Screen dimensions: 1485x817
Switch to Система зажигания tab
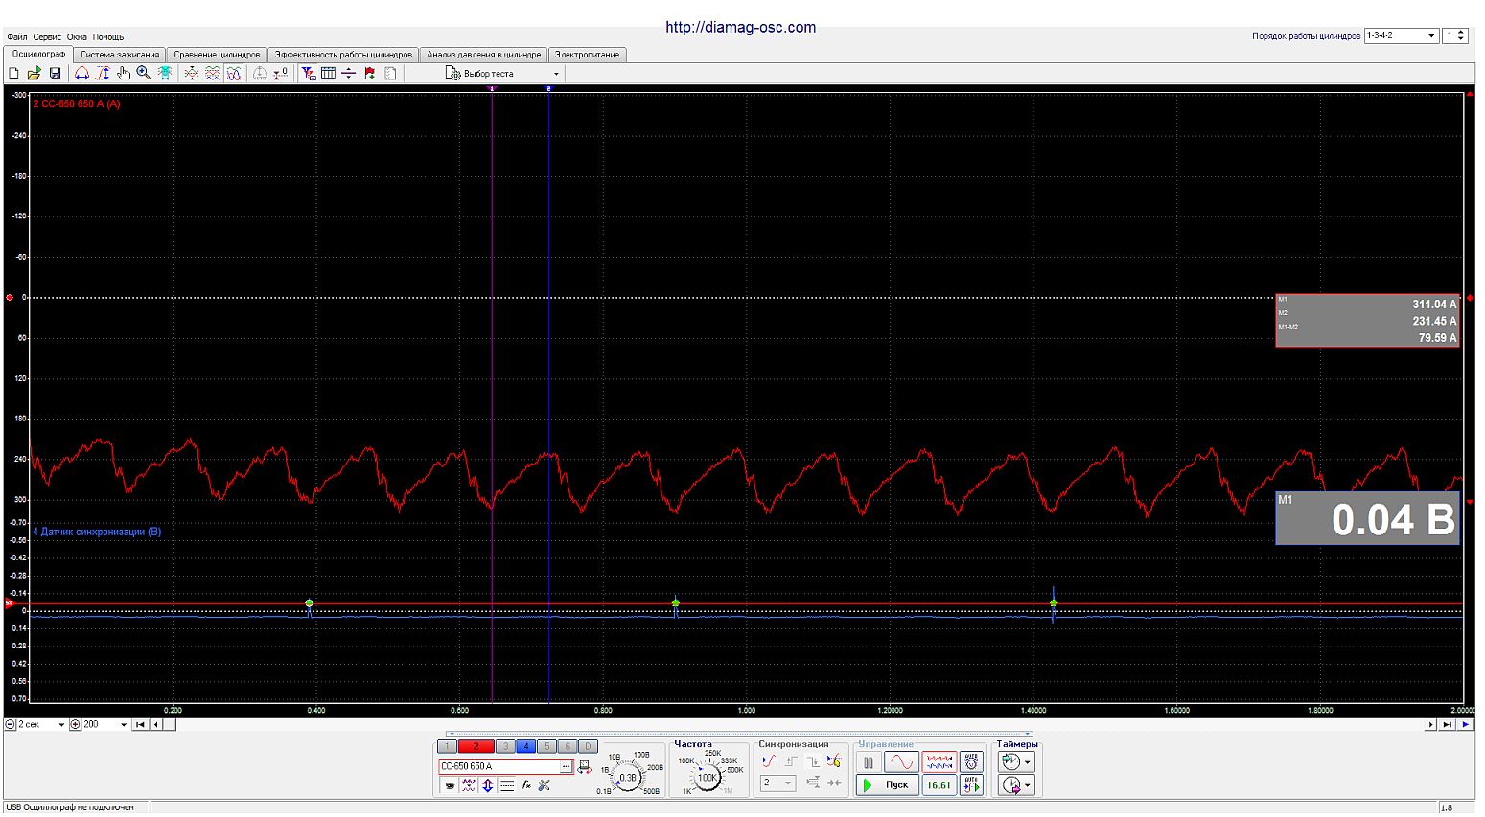(x=120, y=55)
